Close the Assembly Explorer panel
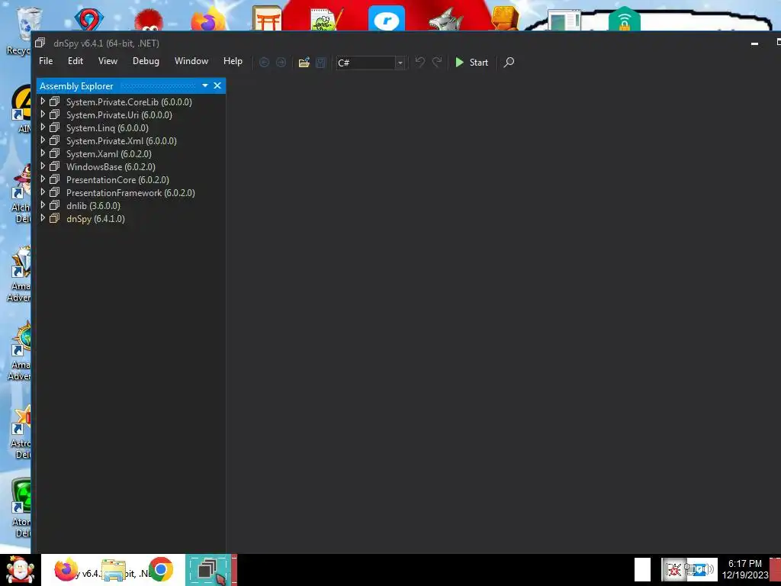The image size is (781, 586). [x=217, y=85]
